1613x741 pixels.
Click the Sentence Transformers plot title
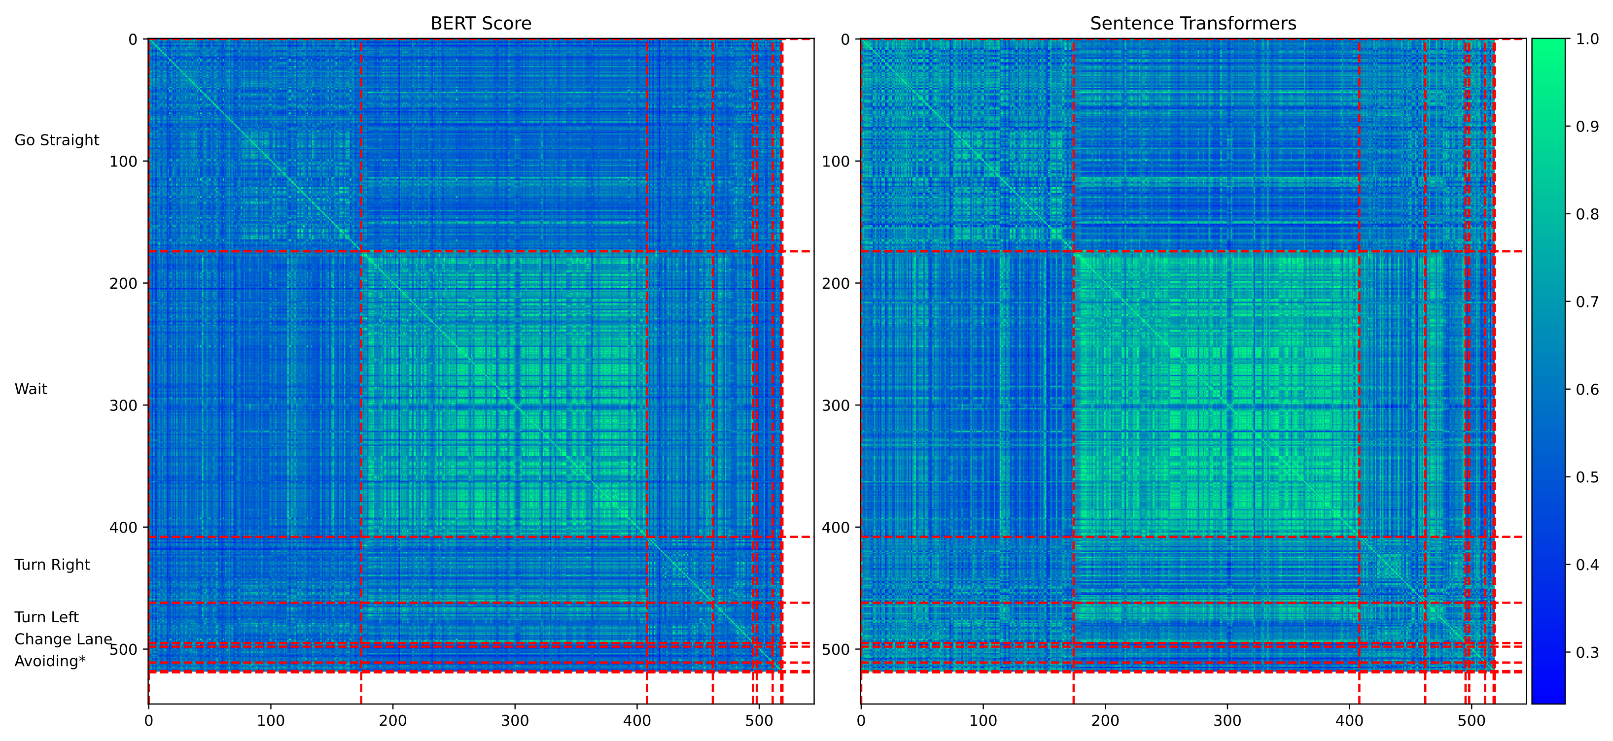[x=1193, y=24]
